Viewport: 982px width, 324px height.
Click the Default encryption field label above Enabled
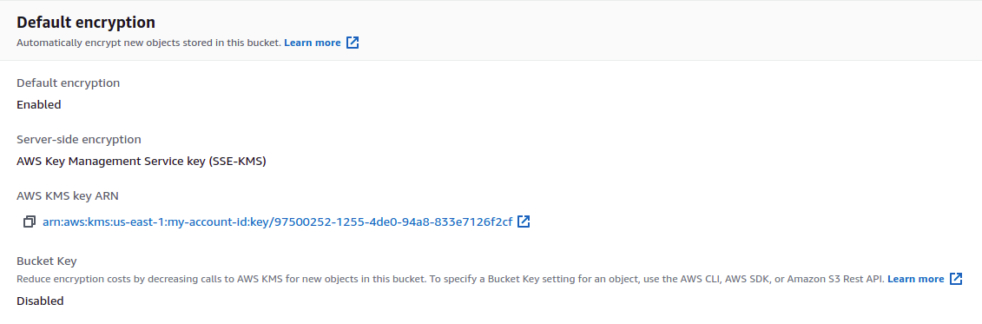click(x=69, y=83)
